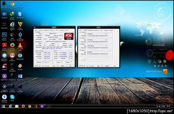174x114 pixels.
Task: Click the power icon in the desktop widget
Action: click(166, 66)
